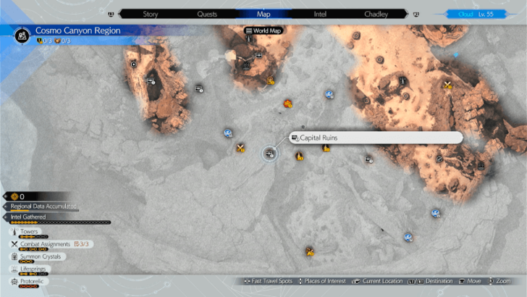
Task: Open the Quests tab
Action: pyautogui.click(x=207, y=14)
